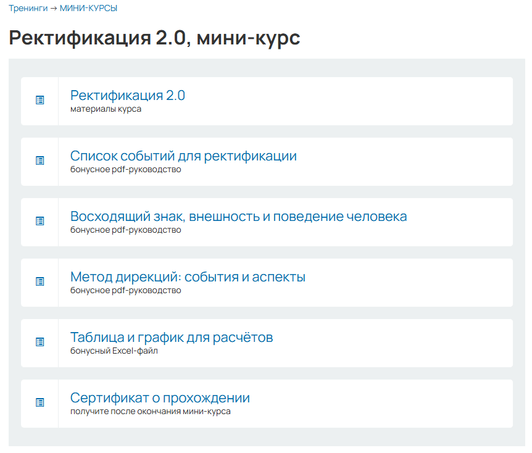Click the бонусное pdf-руководство text under Метод дирекций
Viewport: 532px width, 453px height.
[x=125, y=291]
